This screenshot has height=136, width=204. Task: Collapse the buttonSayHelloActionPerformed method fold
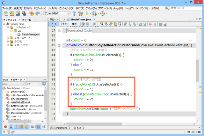pyautogui.click(x=59, y=45)
